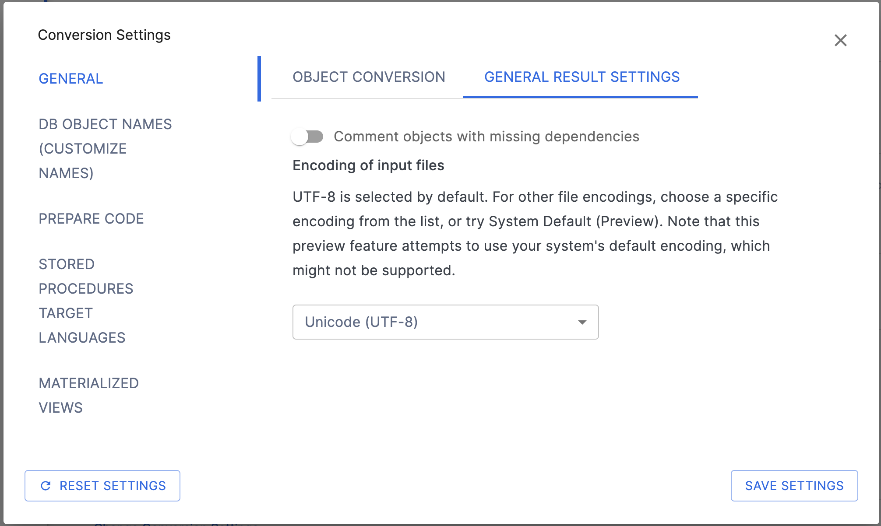
Task: Switch to the Object Conversion tab
Action: pos(369,77)
